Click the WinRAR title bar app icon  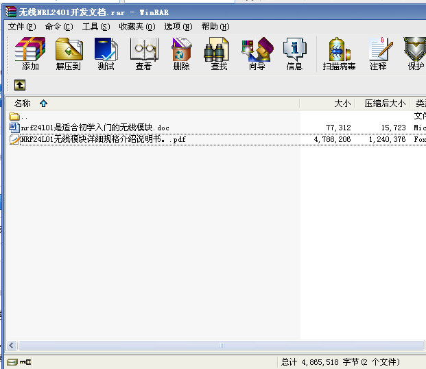[x=11, y=12]
